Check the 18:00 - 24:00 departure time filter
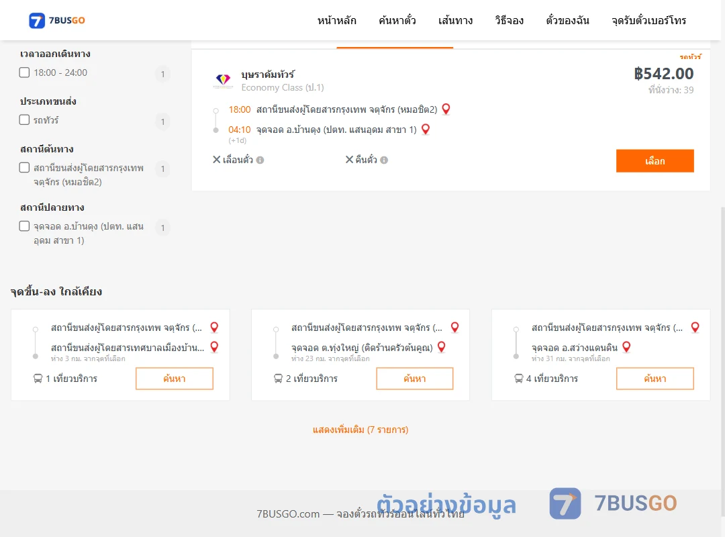Image resolution: width=725 pixels, height=537 pixels. (x=25, y=72)
